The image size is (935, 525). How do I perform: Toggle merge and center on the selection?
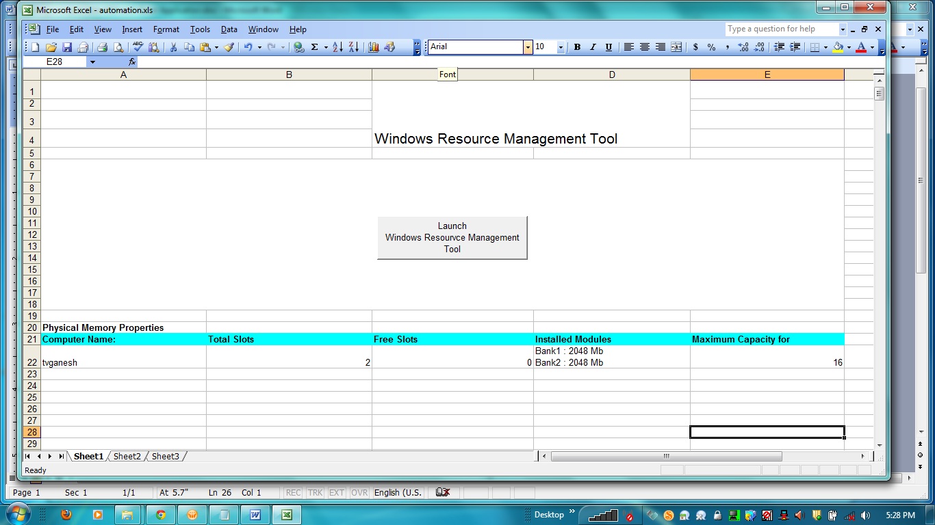676,46
